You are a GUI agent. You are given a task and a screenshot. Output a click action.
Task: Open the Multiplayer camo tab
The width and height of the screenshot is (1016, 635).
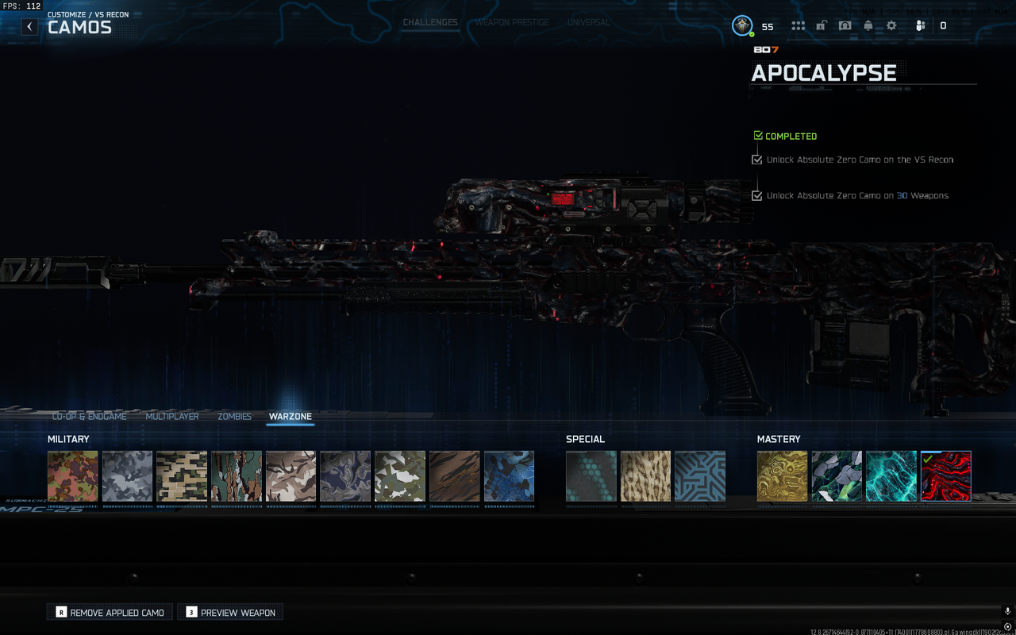[172, 417]
